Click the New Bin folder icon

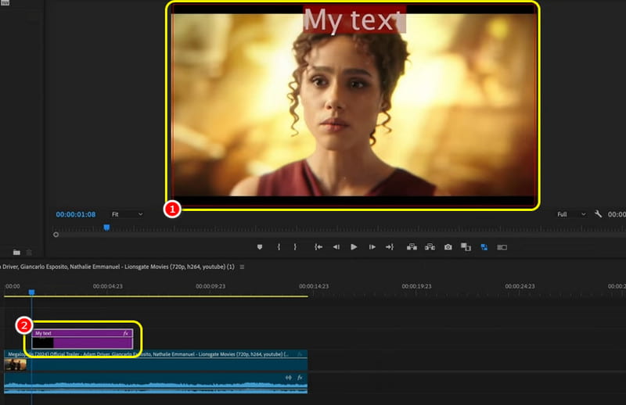(16, 253)
